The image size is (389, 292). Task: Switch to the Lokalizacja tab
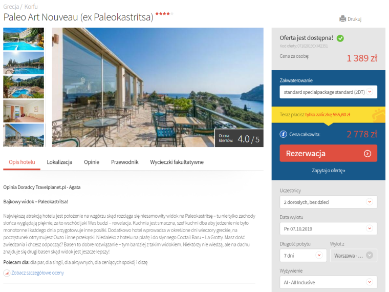tap(59, 162)
